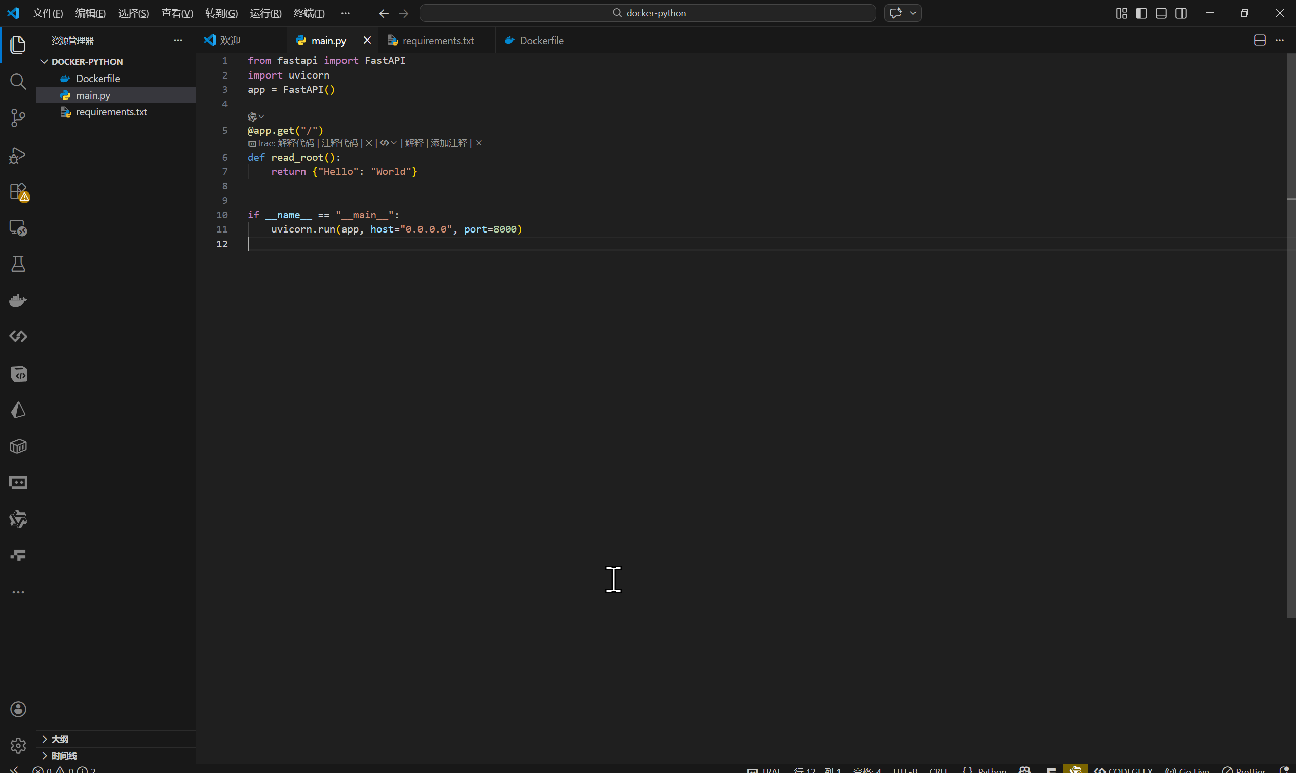The image size is (1296, 773).
Task: Open the code lens dropdown above @app.get
Action: [x=256, y=117]
